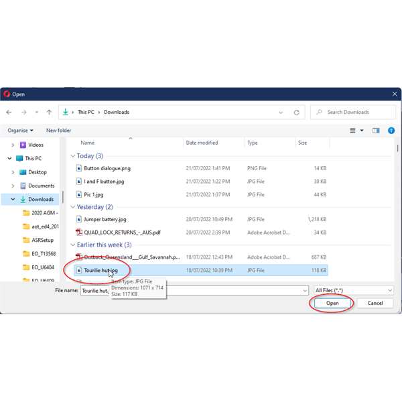
Task: Click the 1,218 KB size cell
Action: coord(317,220)
